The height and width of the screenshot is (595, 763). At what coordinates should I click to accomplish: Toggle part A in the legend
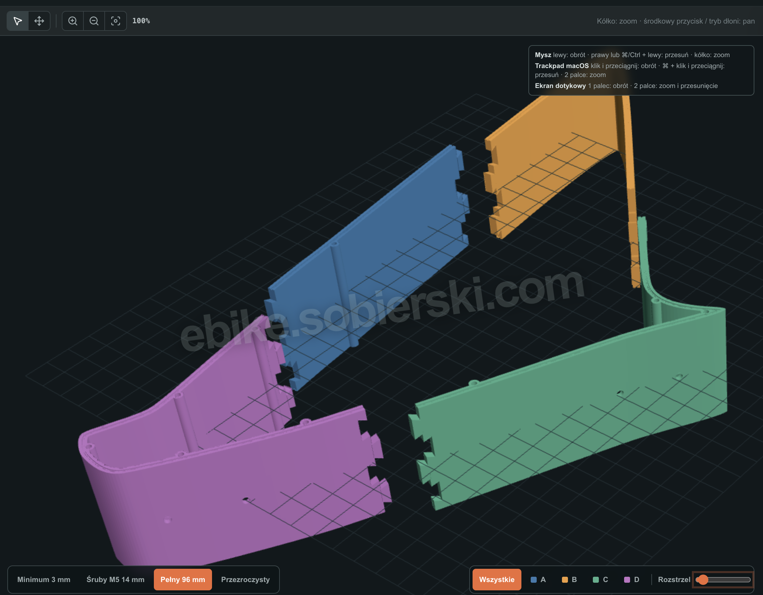click(538, 580)
